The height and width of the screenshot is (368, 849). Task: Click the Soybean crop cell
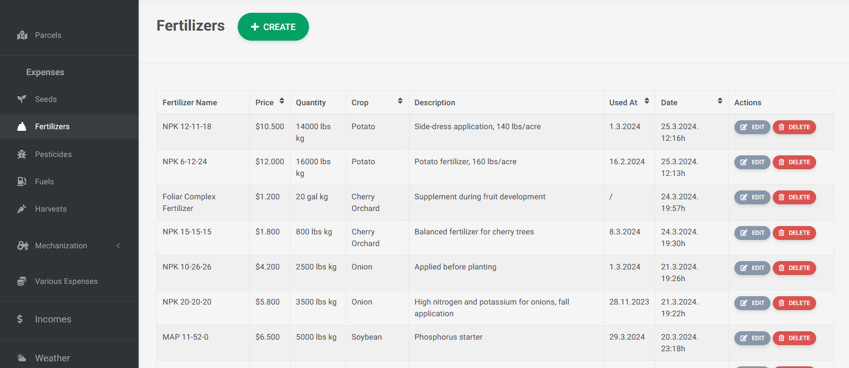click(x=377, y=343)
